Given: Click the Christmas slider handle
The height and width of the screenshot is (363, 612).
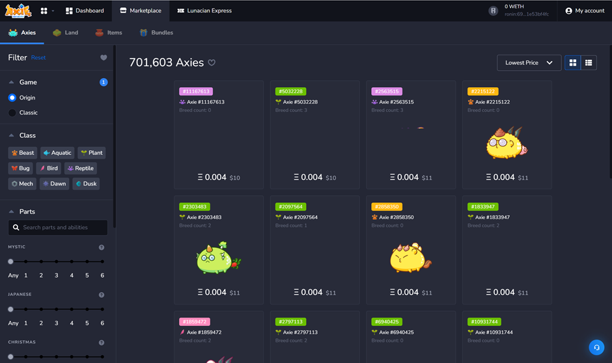Looking at the screenshot, I should (x=10, y=356).
